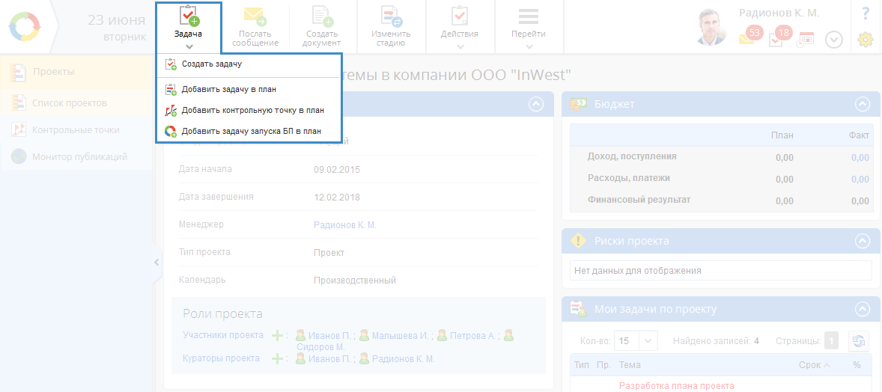Click the help question mark icon

[866, 13]
